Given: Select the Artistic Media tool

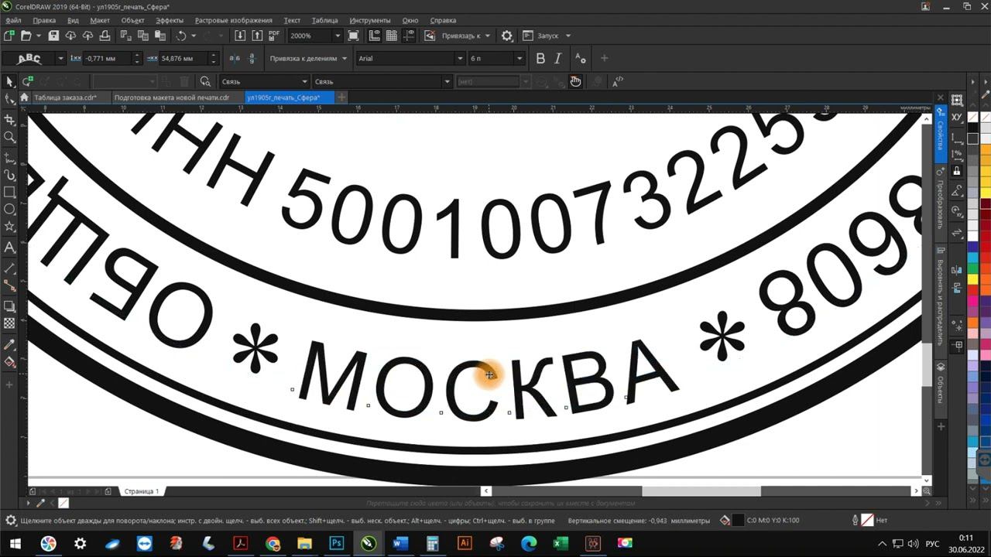Looking at the screenshot, I should coord(9,176).
